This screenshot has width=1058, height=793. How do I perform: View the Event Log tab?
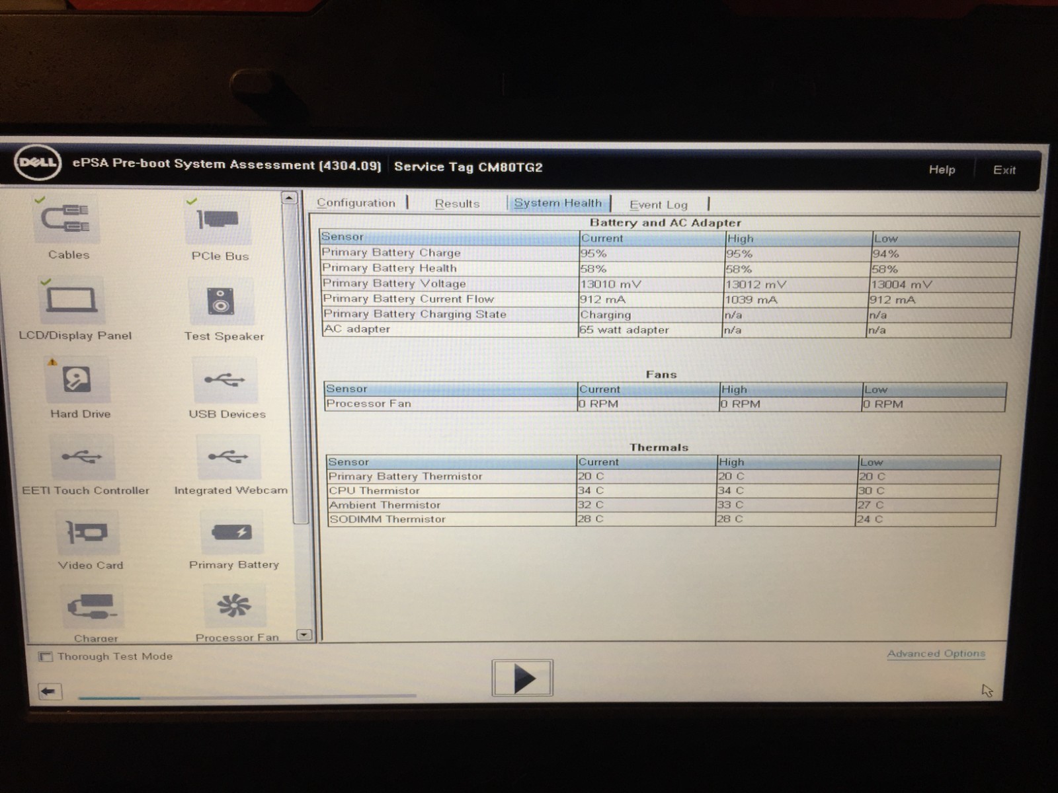click(x=659, y=205)
